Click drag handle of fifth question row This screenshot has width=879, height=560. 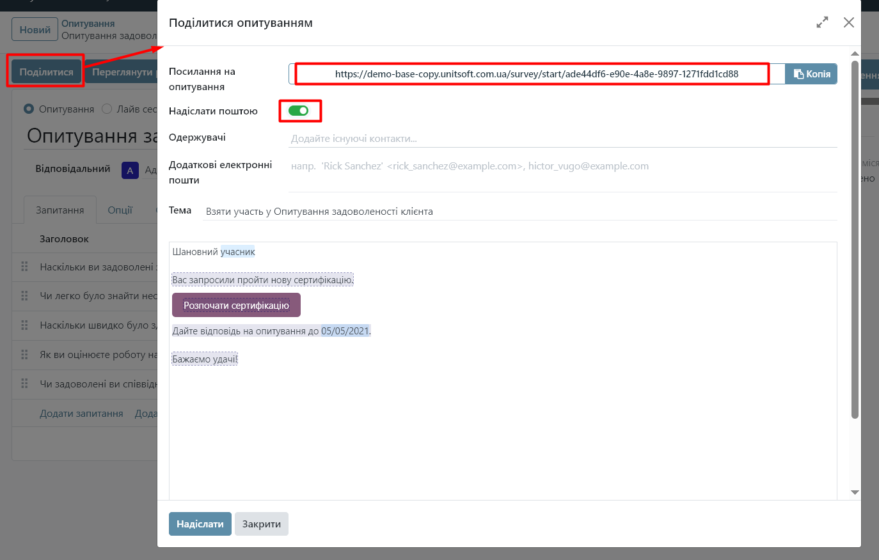[x=25, y=384]
